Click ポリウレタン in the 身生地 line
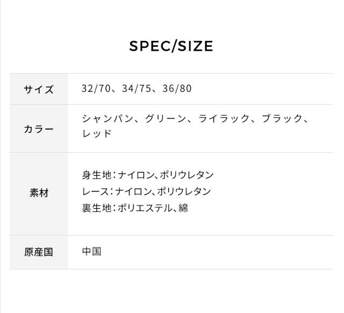This screenshot has height=313, width=344. pos(187,175)
